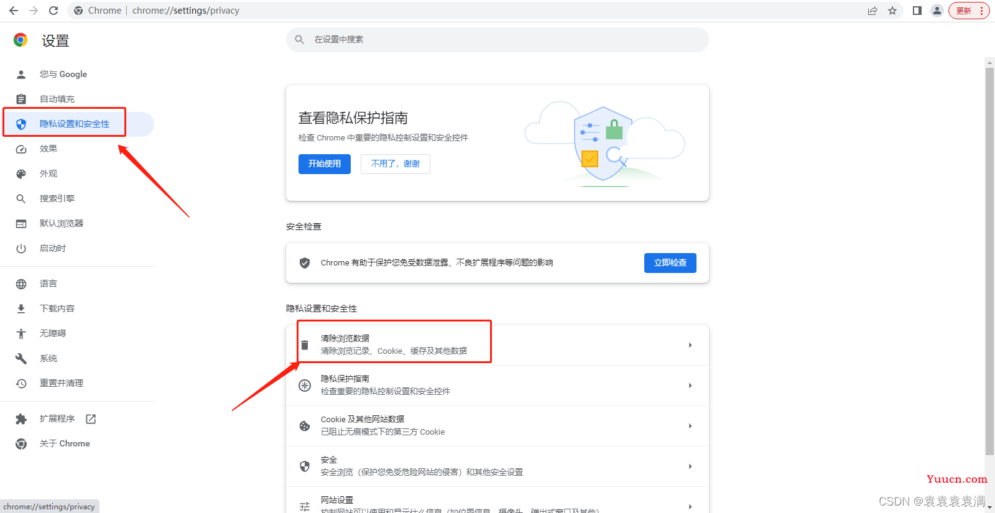Click the share page icon in address bar
Screen dimensions: 995x513
pos(872,11)
